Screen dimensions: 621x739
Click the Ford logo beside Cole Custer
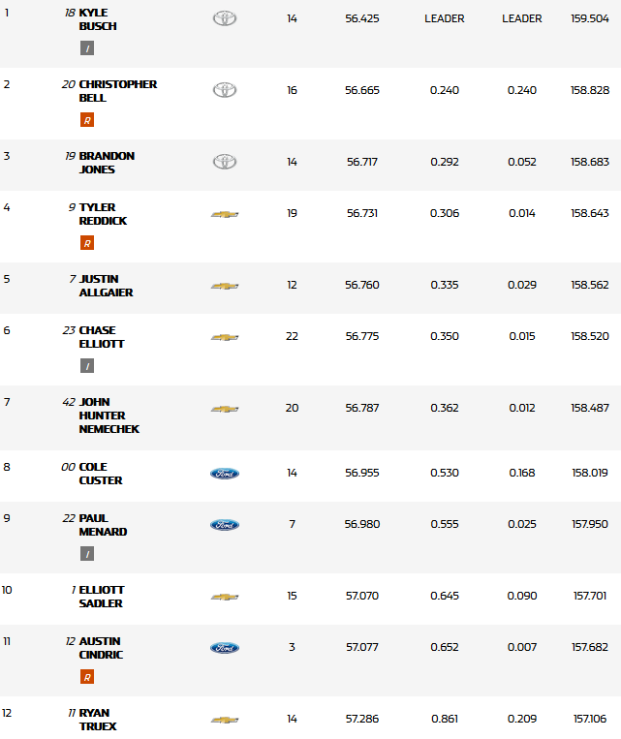pos(225,474)
